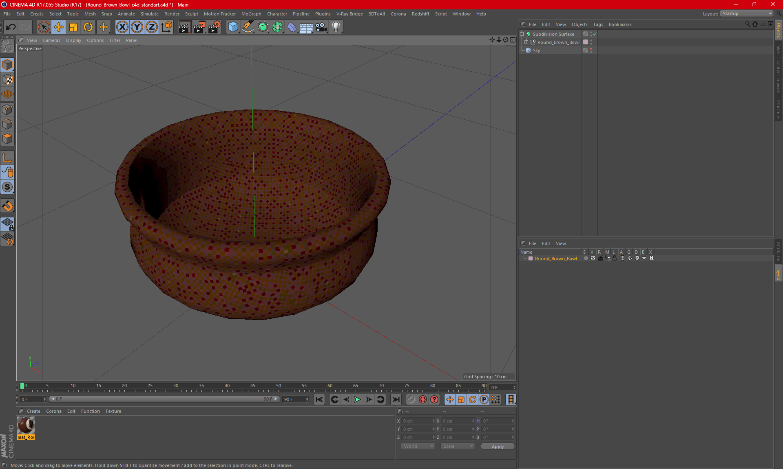
Task: Collapse the Subdivision Surface tree node
Action: pyautogui.click(x=522, y=34)
